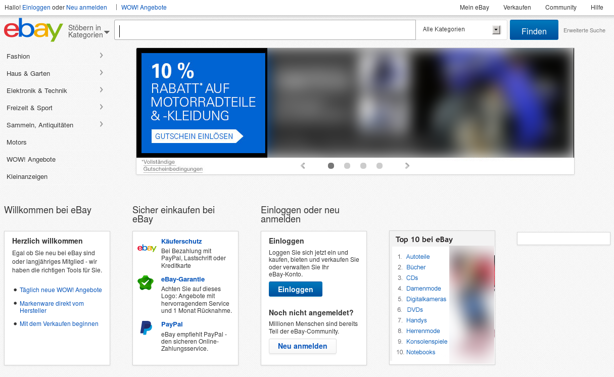Image resolution: width=614 pixels, height=377 pixels.
Task: Open the Motors category
Action: click(16, 142)
